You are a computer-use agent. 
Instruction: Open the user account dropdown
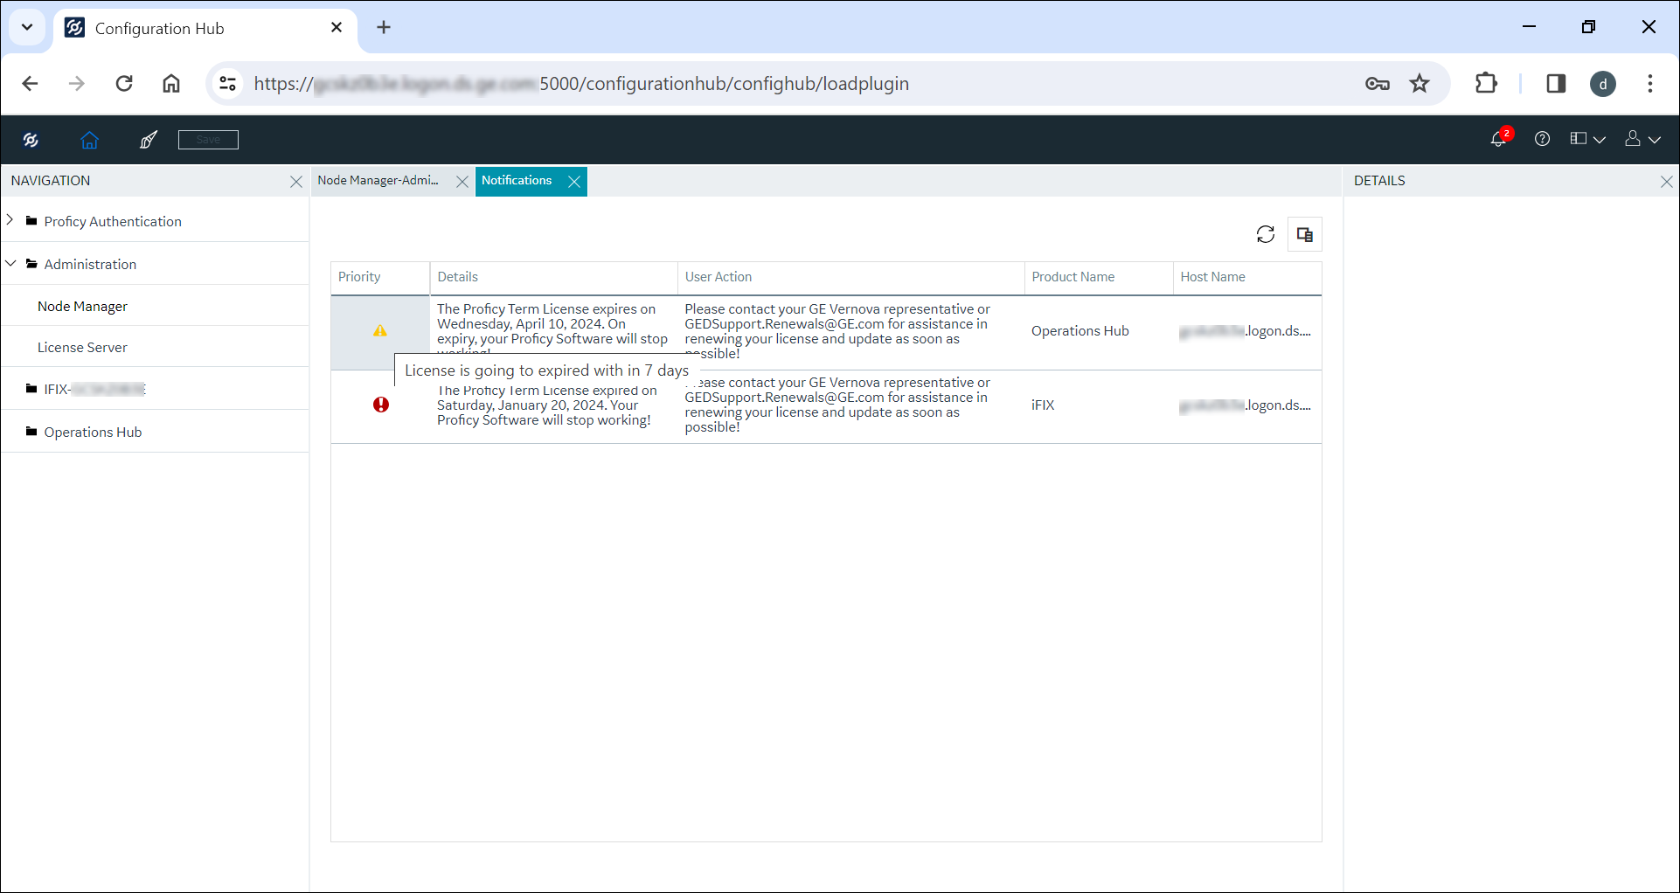point(1642,139)
